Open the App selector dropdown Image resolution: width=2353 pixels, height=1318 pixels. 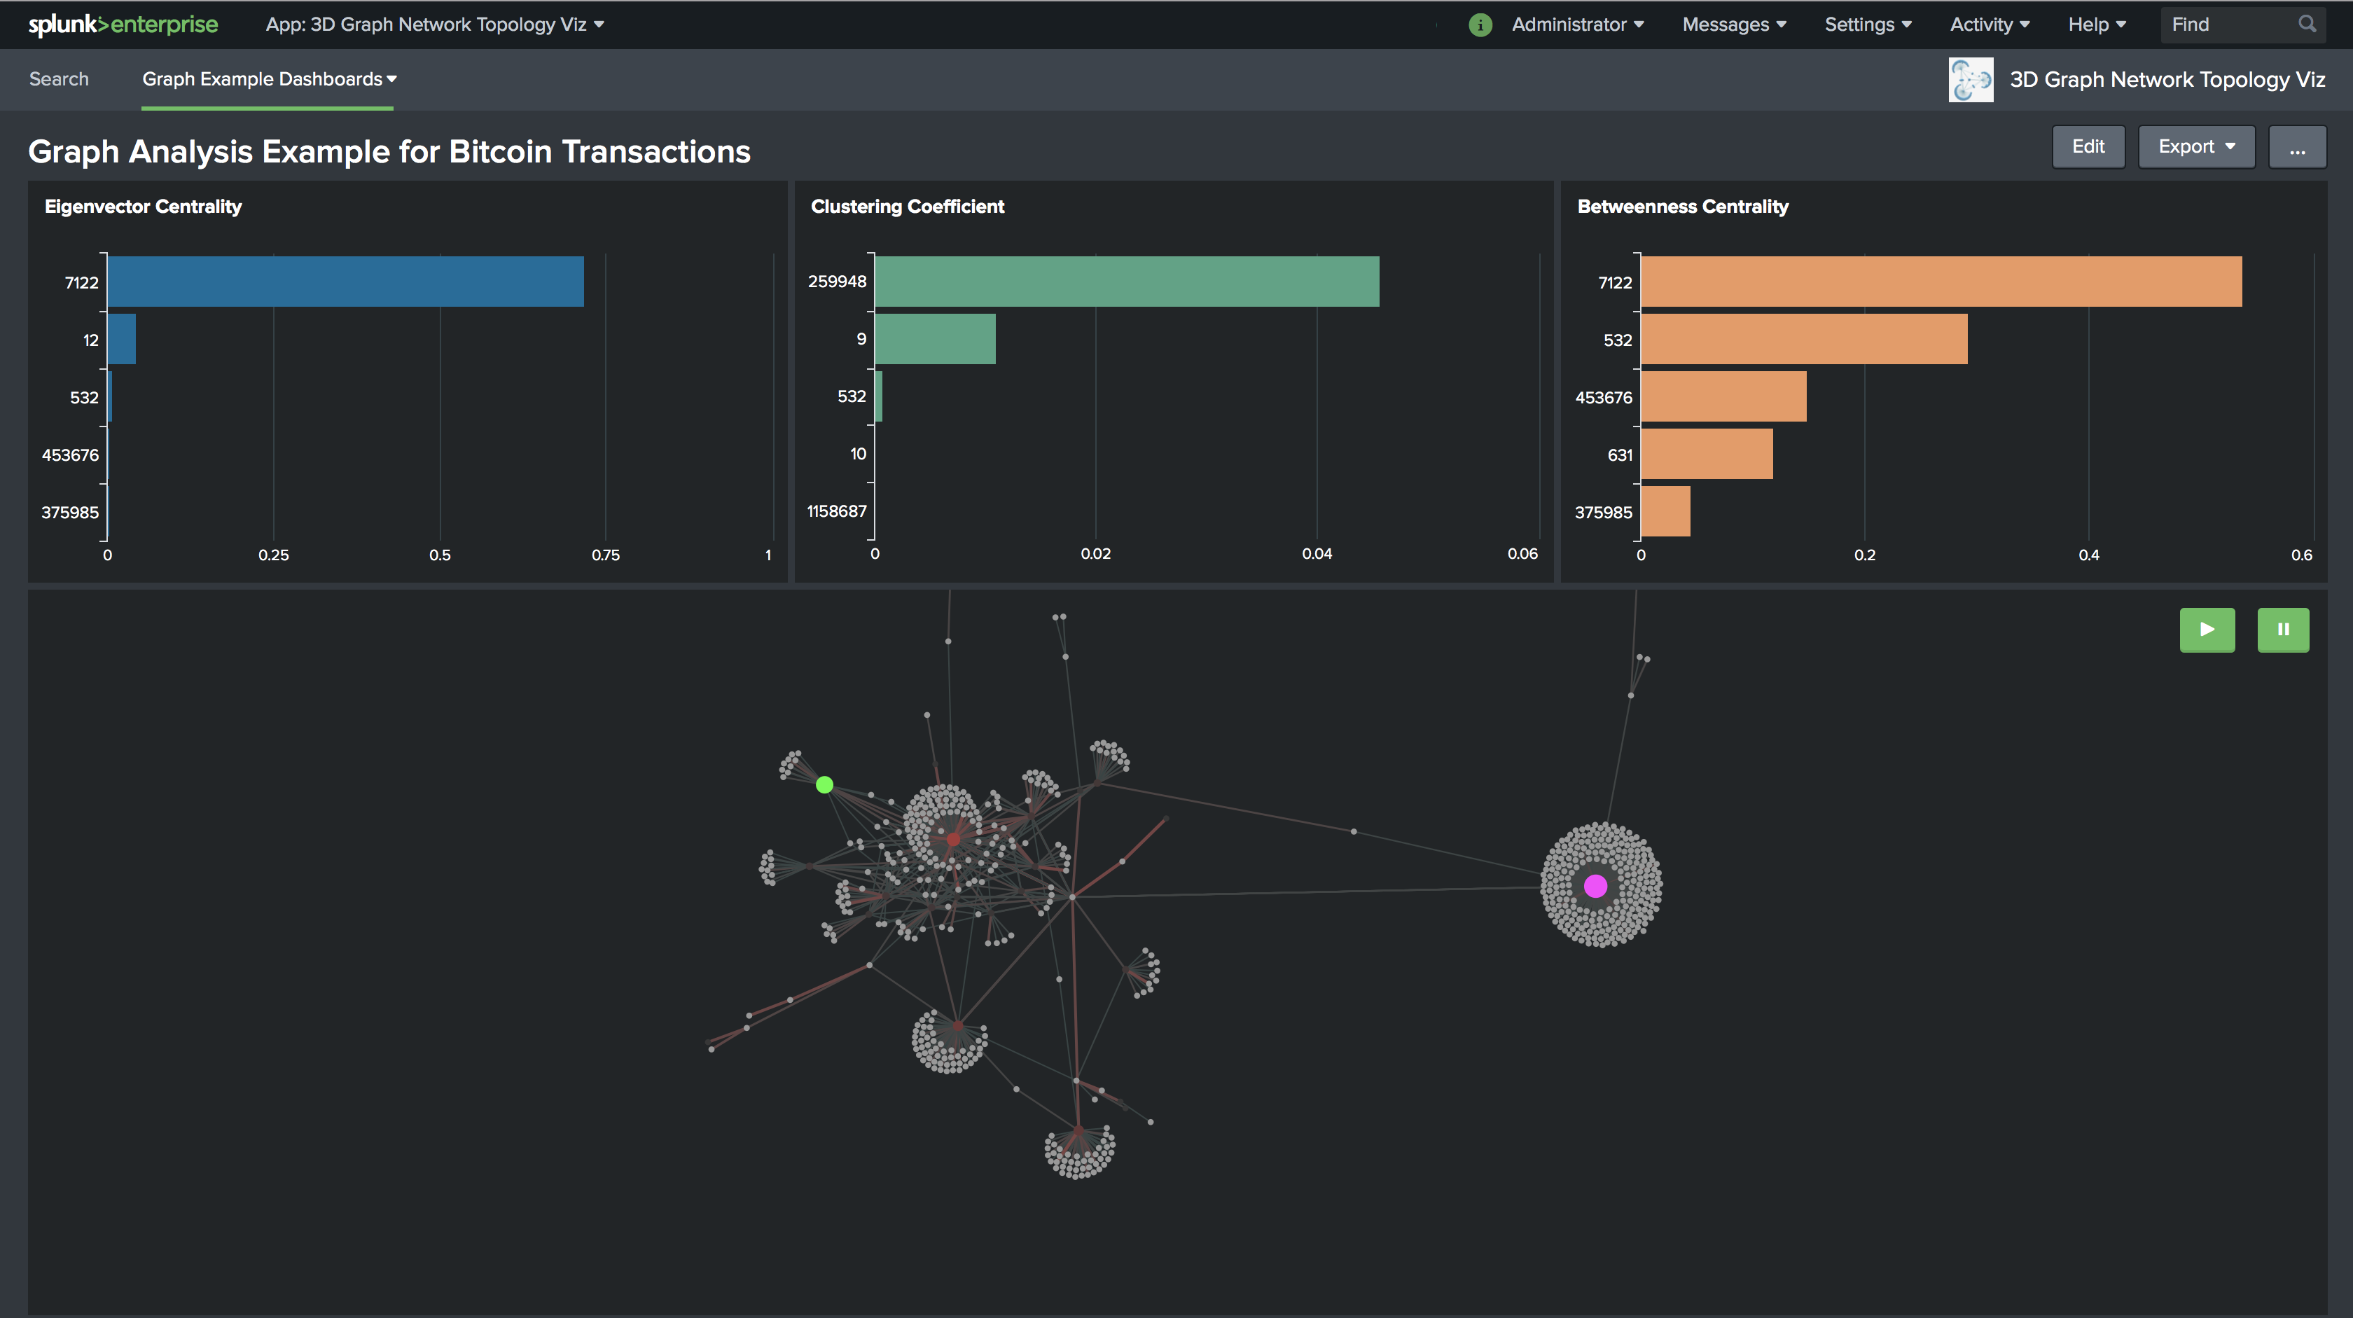[435, 25]
